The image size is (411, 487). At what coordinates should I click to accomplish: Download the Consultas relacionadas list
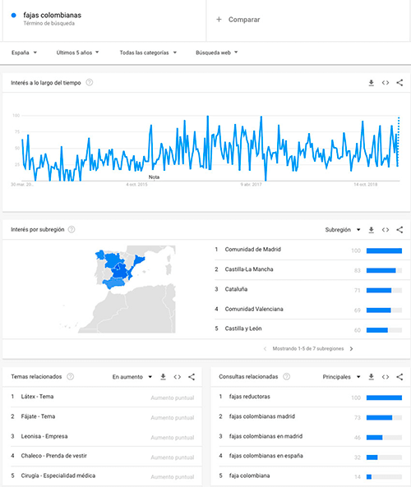[x=372, y=377]
